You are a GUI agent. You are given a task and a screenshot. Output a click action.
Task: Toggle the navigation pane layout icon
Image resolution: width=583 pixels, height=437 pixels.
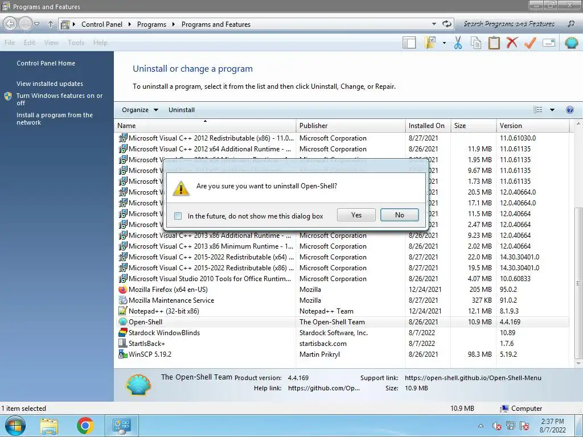409,43
